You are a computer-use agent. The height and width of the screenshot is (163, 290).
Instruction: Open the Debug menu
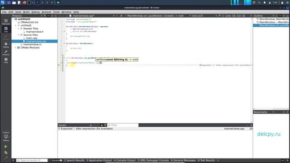click(x=35, y=12)
